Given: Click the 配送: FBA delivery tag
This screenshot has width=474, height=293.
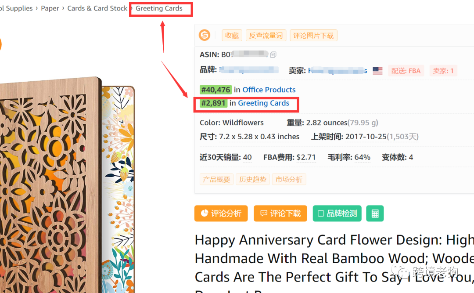Looking at the screenshot, I should (406, 71).
